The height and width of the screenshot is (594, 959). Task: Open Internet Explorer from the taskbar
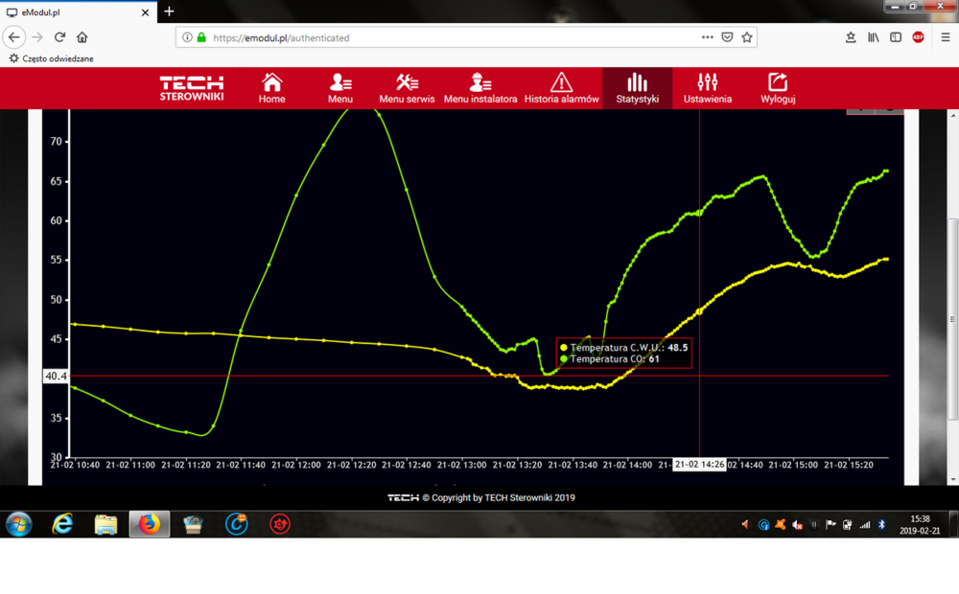point(62,524)
